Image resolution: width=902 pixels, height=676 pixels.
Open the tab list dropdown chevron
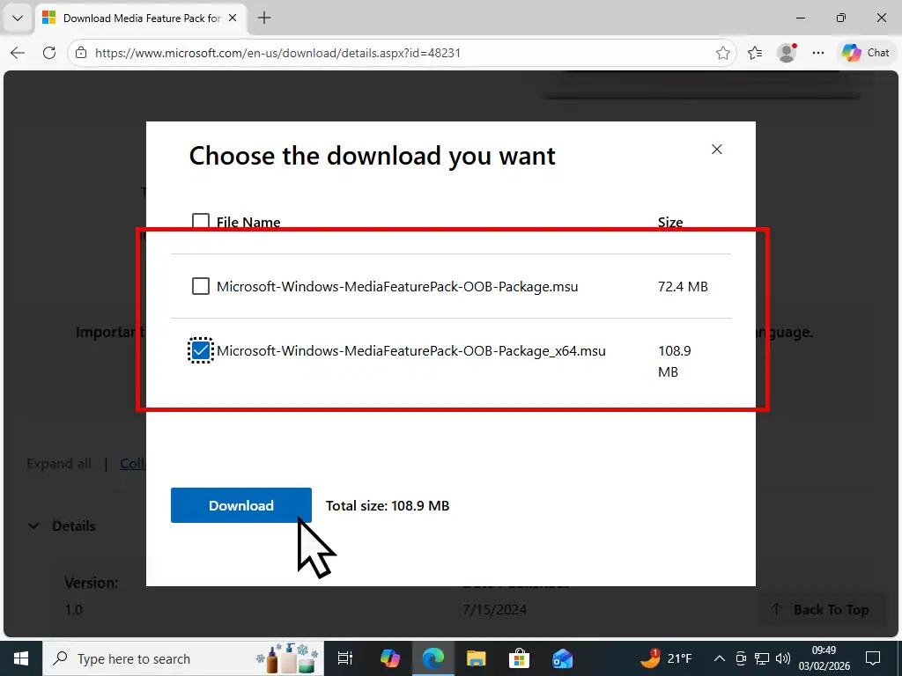17,18
